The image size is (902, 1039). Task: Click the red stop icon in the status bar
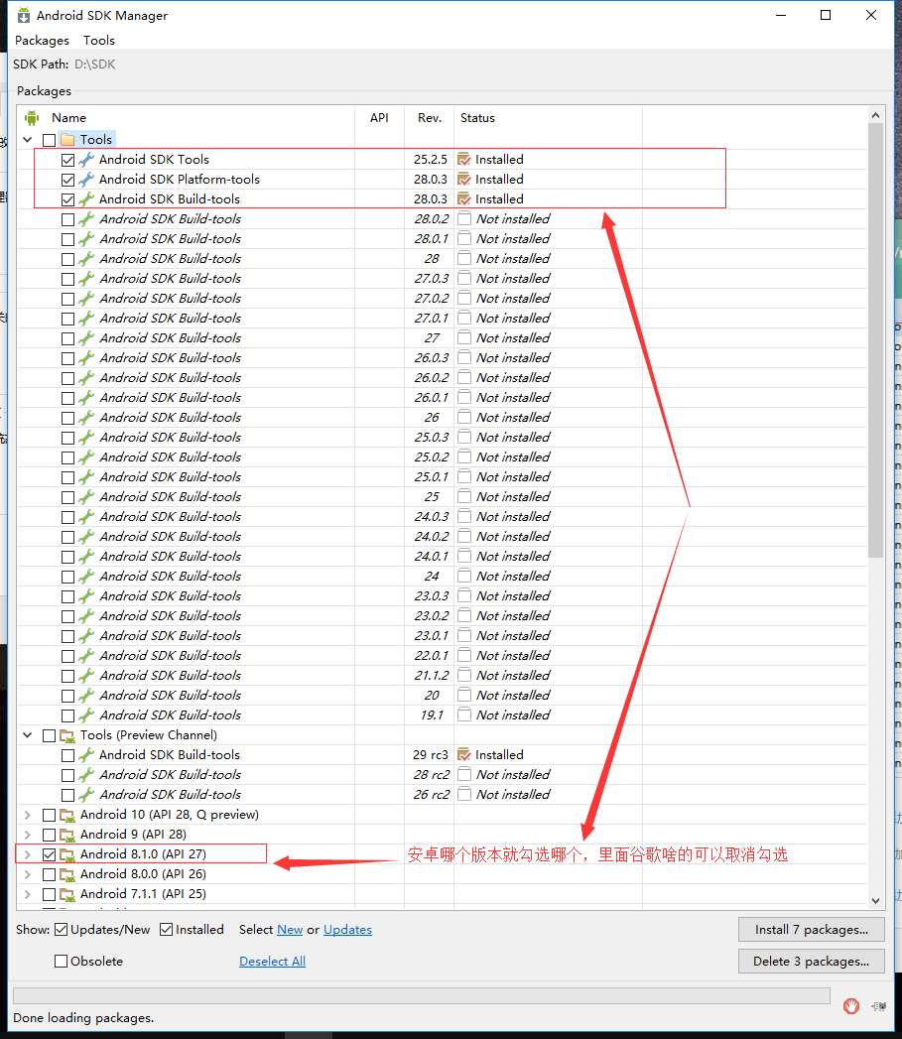point(851,1006)
